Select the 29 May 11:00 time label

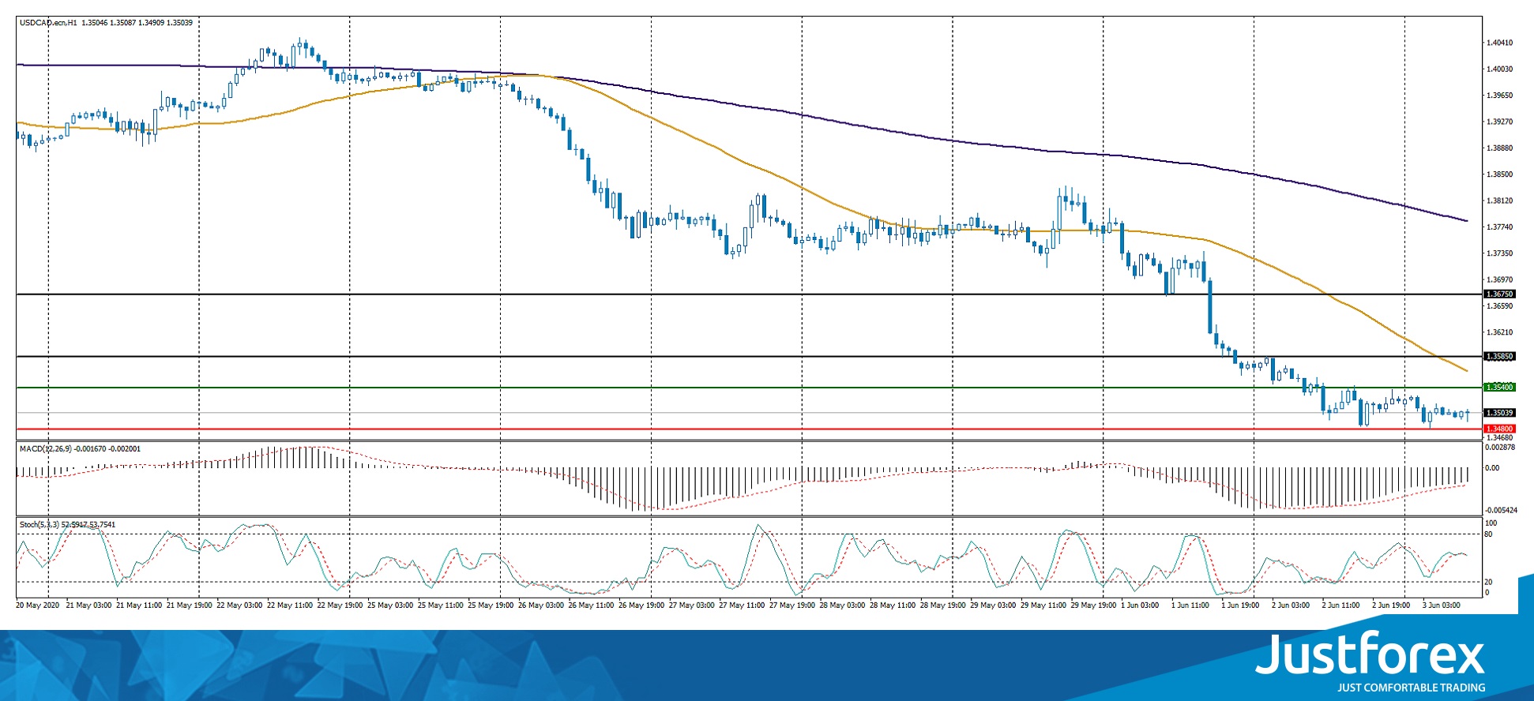(1043, 605)
